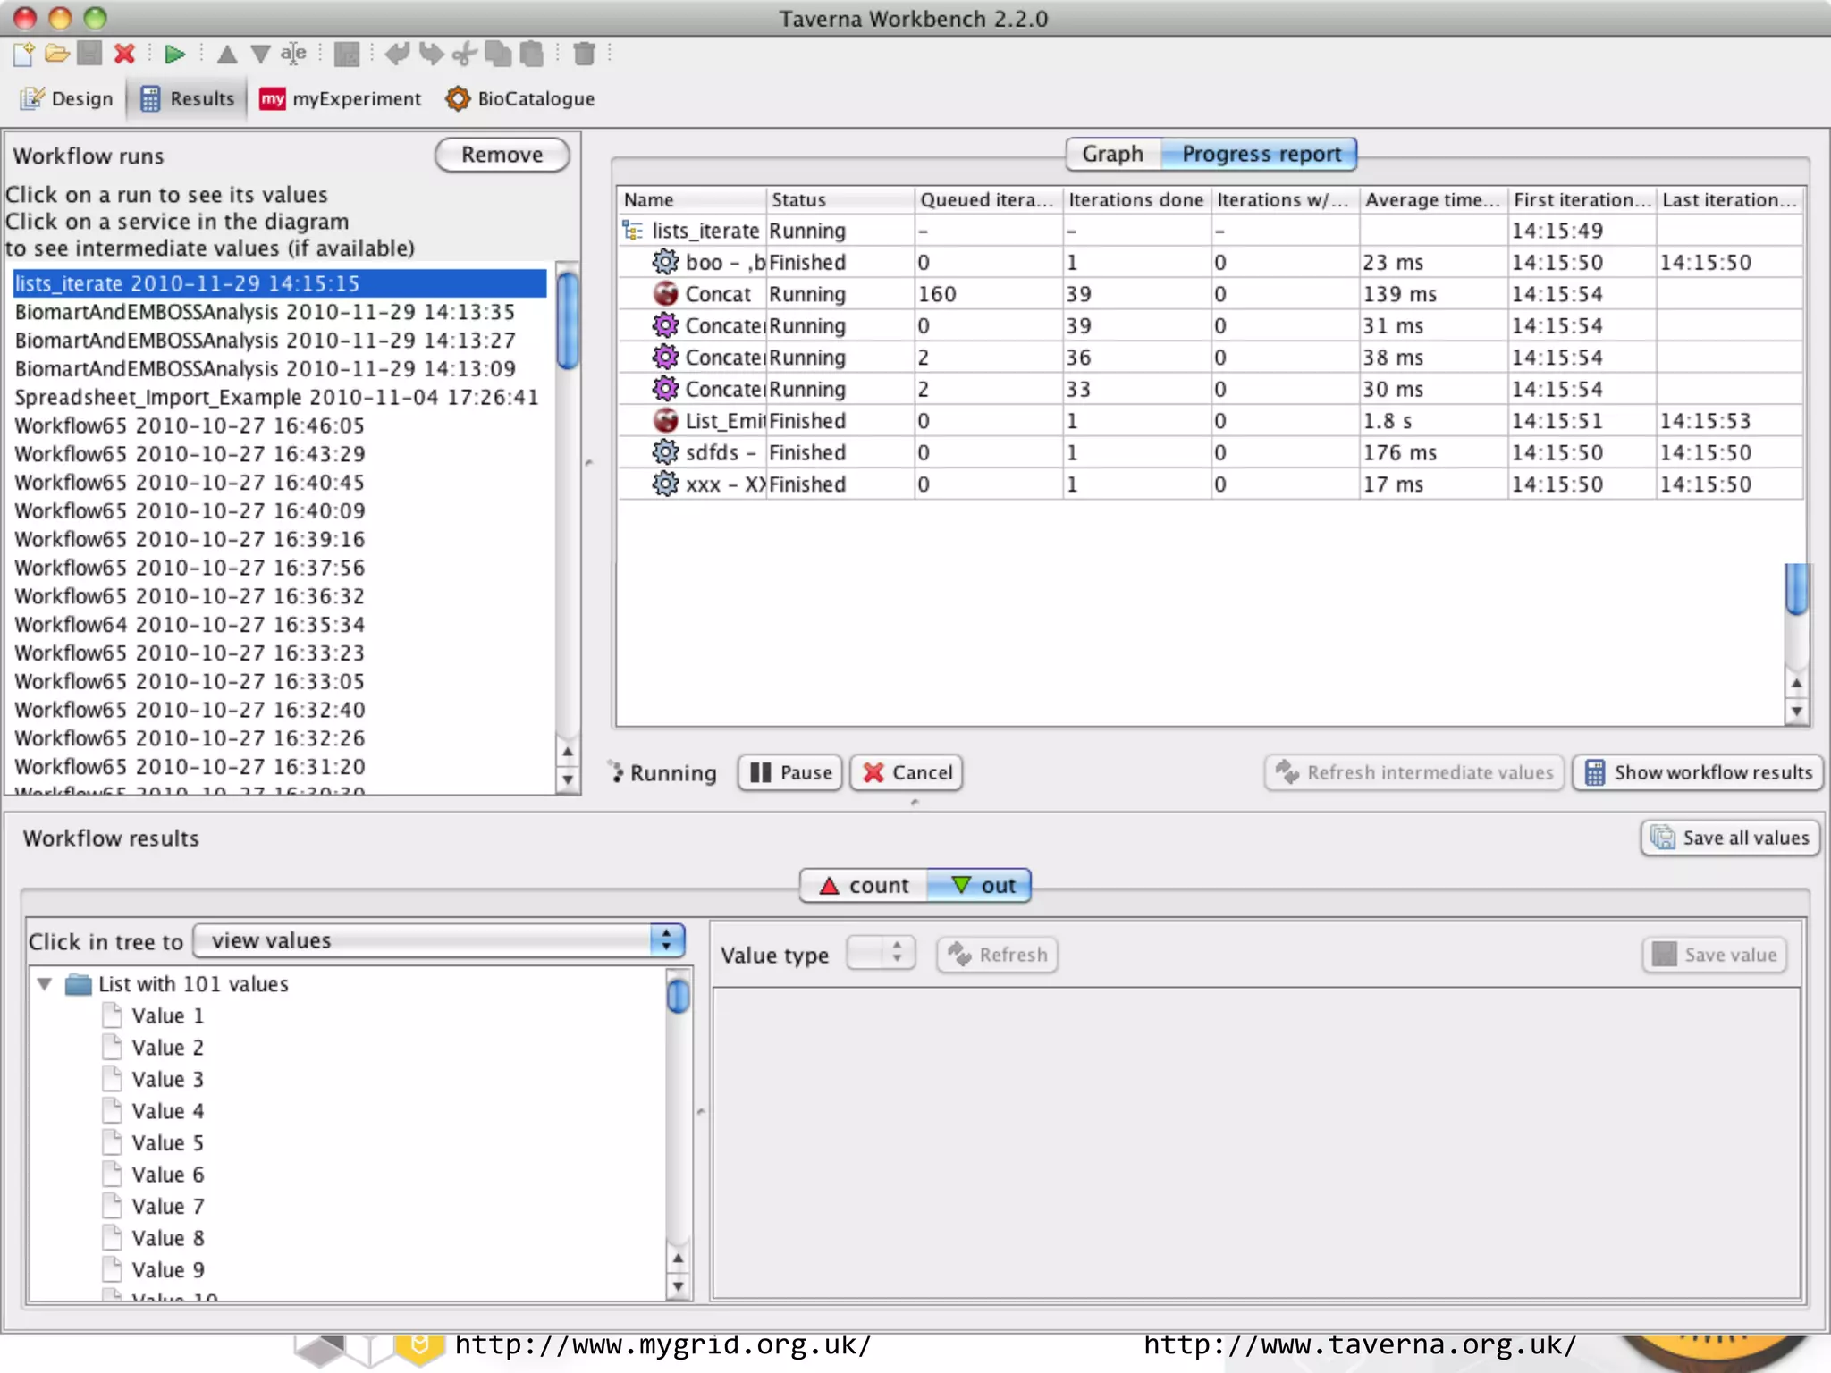Select the count output port tab

point(864,886)
